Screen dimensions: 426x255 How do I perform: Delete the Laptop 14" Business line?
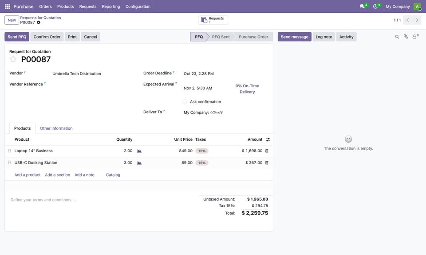coord(267,151)
